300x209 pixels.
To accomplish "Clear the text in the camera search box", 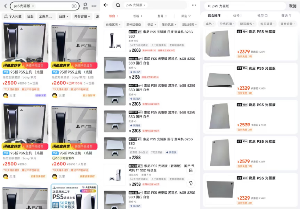I will click(33, 6).
